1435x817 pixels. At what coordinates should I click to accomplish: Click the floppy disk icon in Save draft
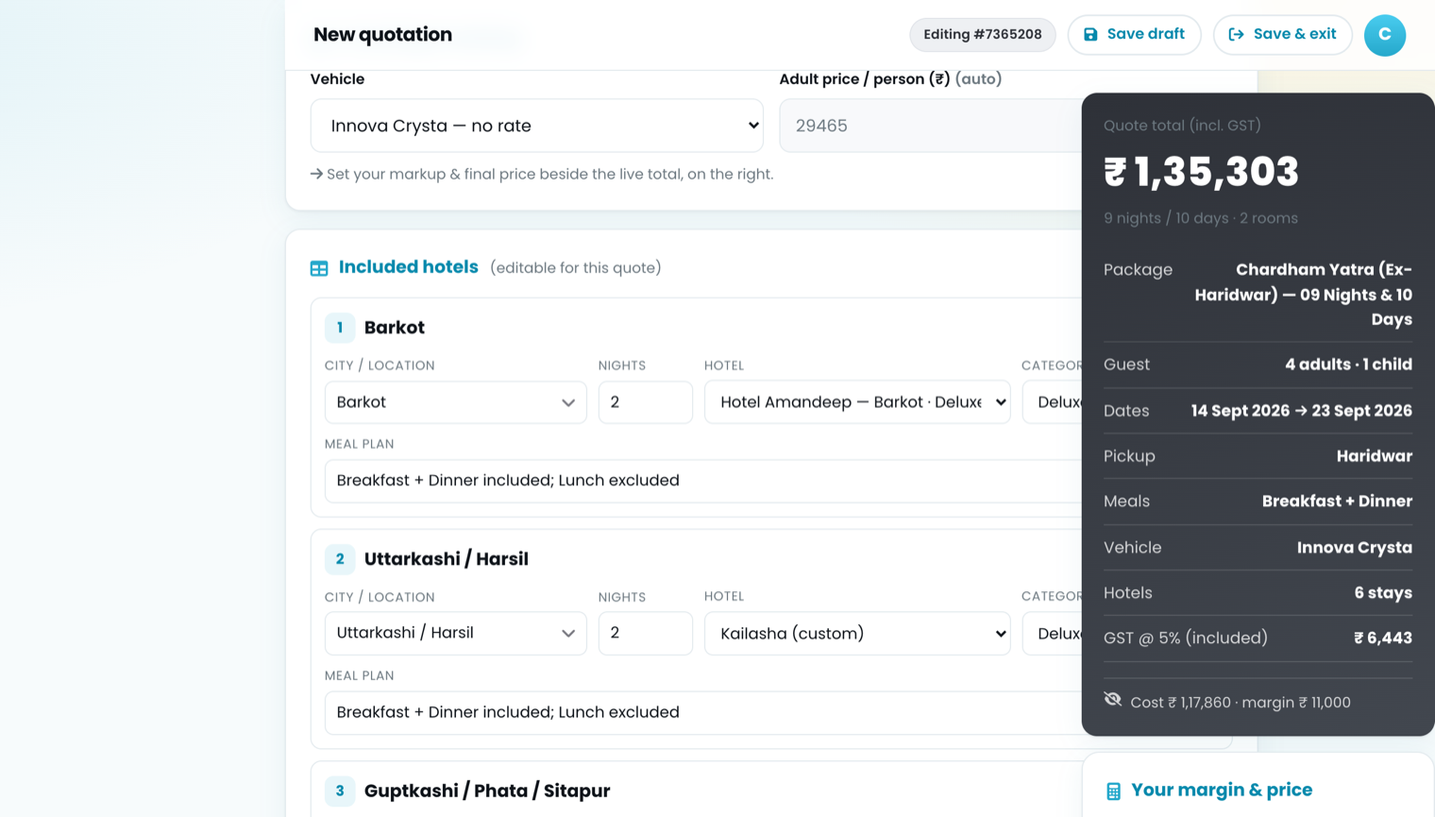click(1090, 35)
